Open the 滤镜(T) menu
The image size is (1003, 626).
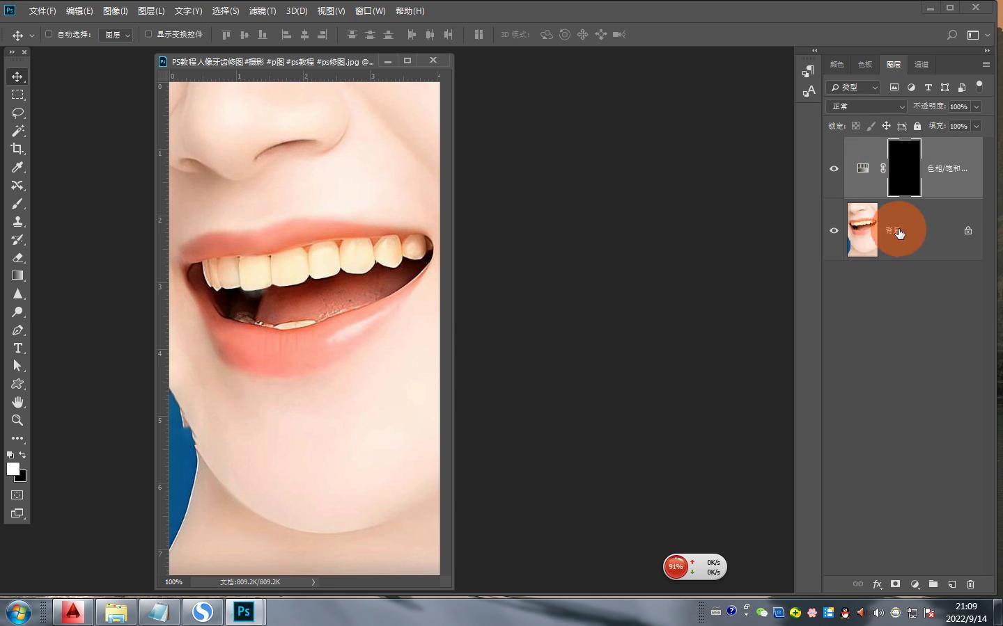click(262, 11)
